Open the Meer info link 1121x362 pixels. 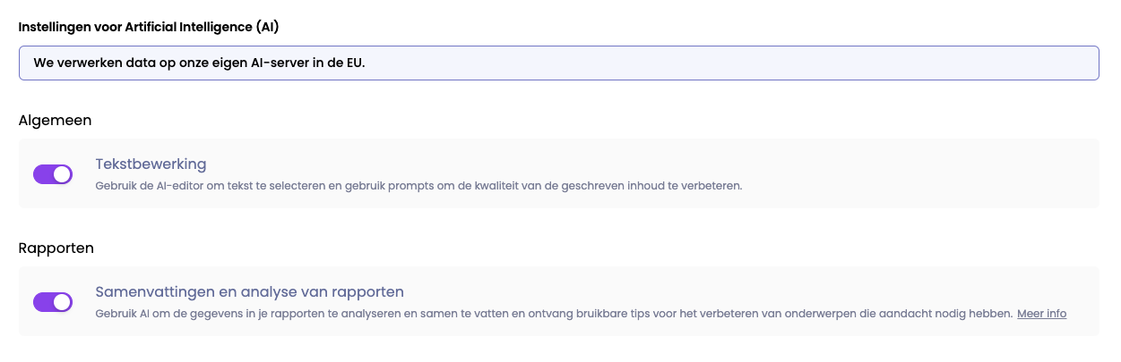click(x=1041, y=314)
